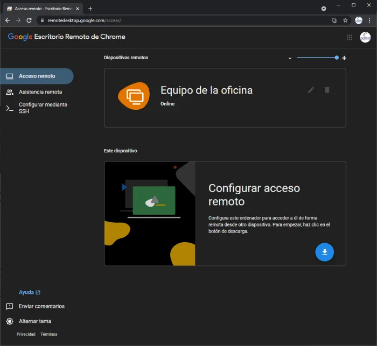Viewport: 377px width, 346px height.
Task: Click the terminal prompt icon for SSH
Action: [10, 108]
